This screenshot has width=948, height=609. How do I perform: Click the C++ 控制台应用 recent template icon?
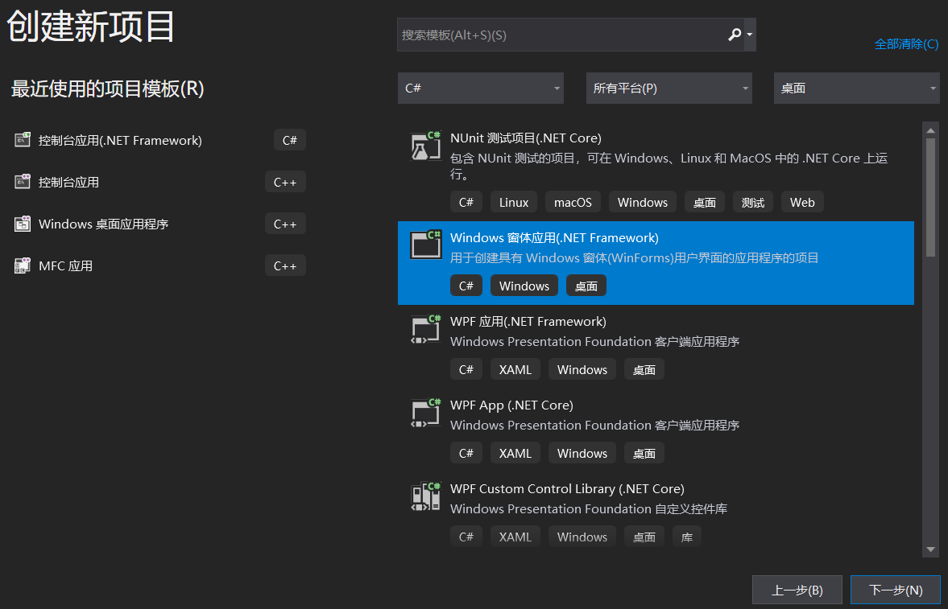pyautogui.click(x=23, y=182)
